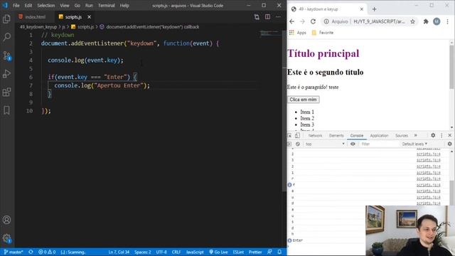Open the console context dropdown labeled top
The height and width of the screenshot is (256, 455).
pos(325,144)
